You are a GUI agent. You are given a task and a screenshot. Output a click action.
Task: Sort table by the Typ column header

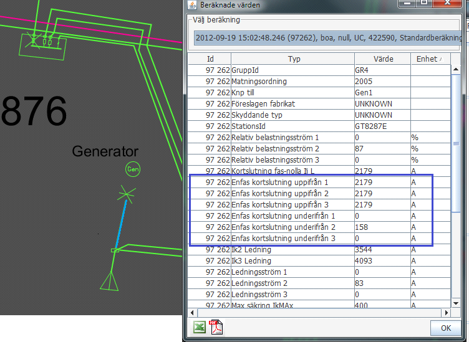(293, 59)
